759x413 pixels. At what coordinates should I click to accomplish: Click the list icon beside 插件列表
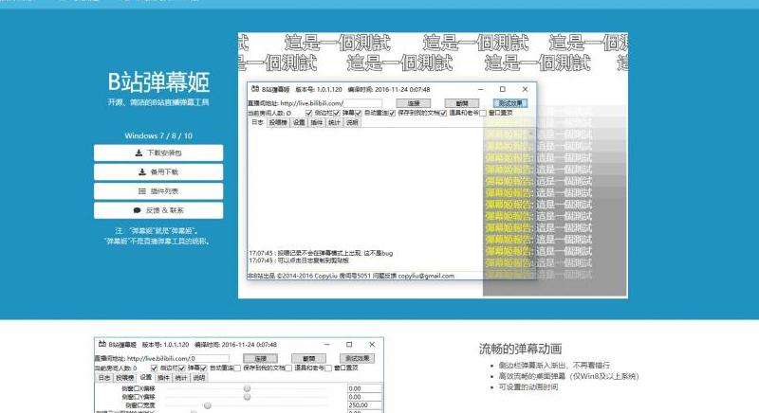[141, 191]
